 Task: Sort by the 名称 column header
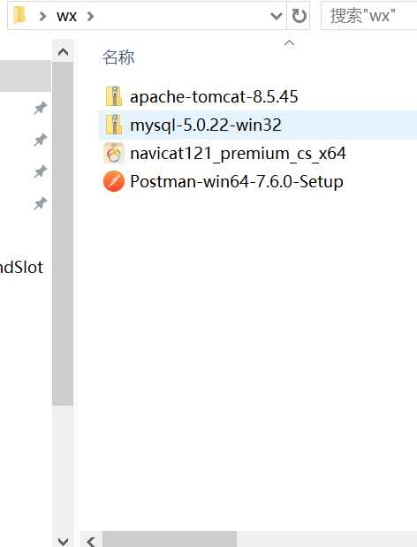118,57
